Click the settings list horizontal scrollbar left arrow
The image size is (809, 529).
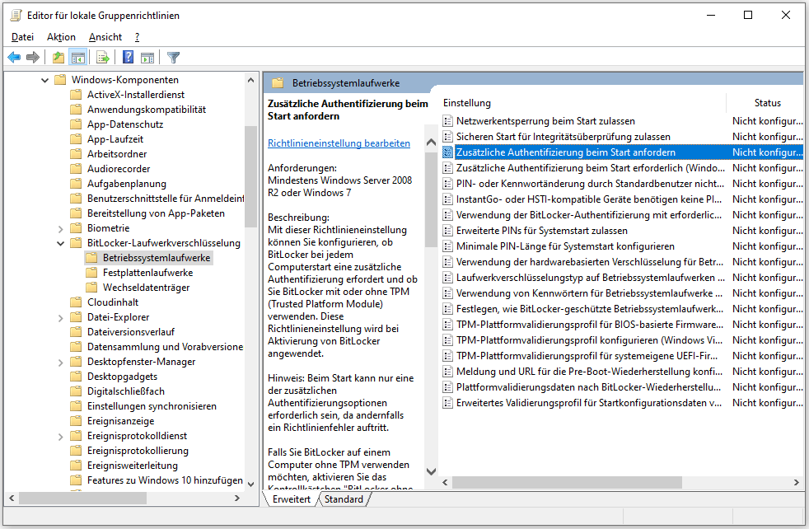click(x=445, y=482)
